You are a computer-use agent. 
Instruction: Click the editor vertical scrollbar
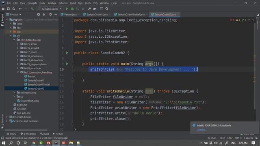pyautogui.click(x=254, y=66)
